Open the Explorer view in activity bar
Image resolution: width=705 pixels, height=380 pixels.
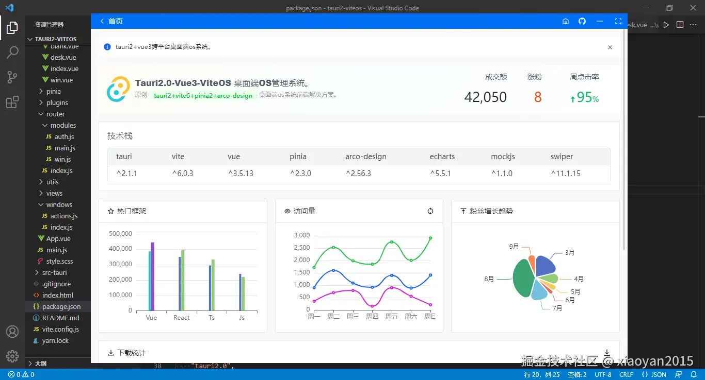[12, 28]
